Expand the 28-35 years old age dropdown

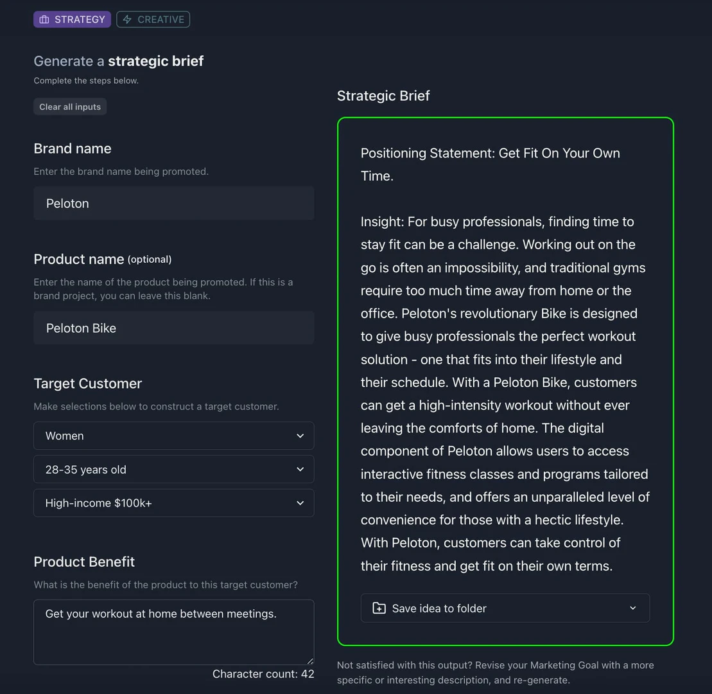tap(173, 469)
